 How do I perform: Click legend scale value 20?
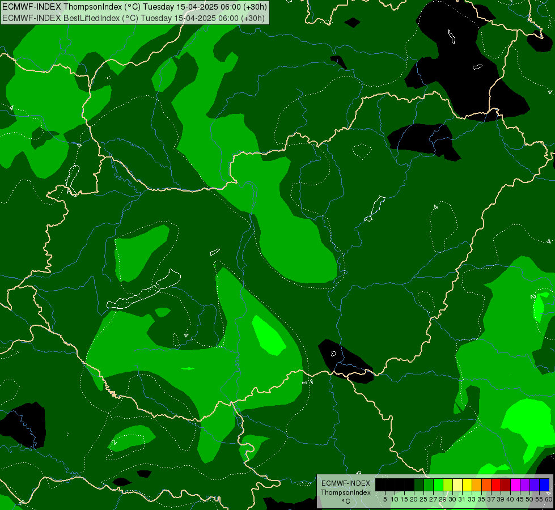414,499
